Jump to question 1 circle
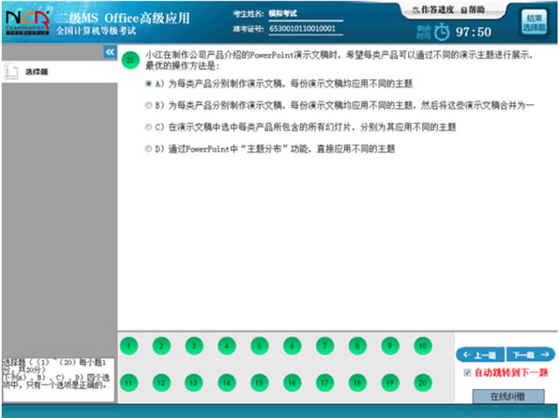Image resolution: width=559 pixels, height=418 pixels. tap(129, 345)
